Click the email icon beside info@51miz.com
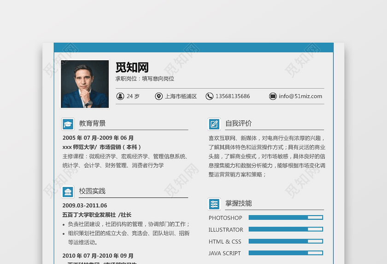Viewport: 387px width, 264px height. point(273,96)
